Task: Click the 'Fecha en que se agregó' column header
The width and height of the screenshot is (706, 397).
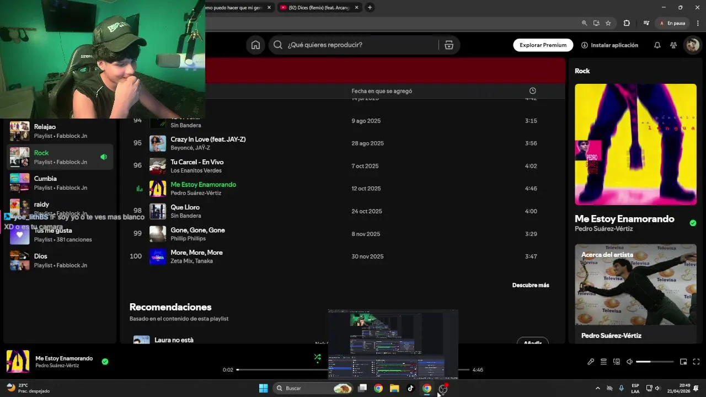Action: pos(382,91)
